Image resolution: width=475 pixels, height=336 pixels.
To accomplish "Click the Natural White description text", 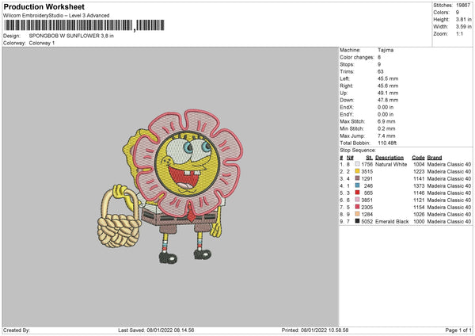I will click(x=391, y=164).
